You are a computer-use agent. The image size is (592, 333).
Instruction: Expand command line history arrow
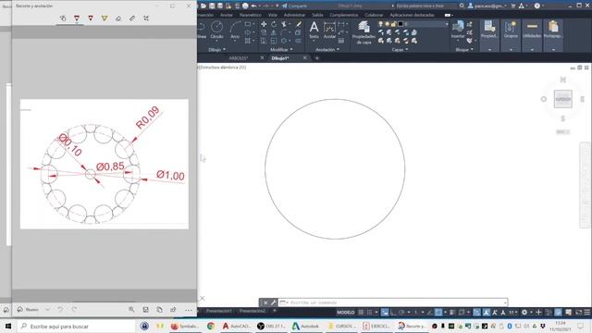coord(505,302)
